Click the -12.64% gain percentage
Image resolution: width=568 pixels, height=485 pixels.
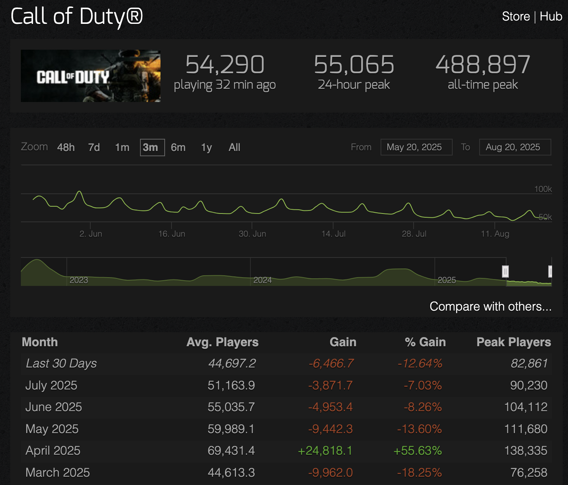point(420,364)
